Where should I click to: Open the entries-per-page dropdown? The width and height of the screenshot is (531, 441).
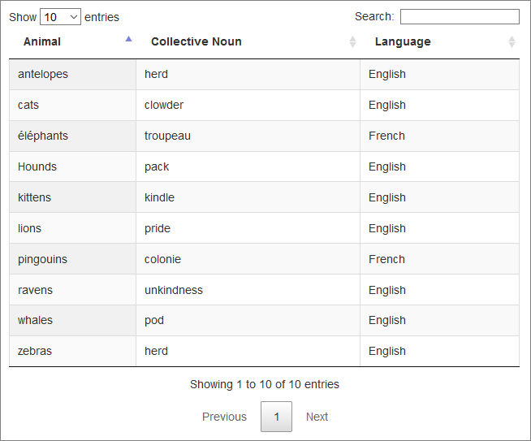pos(60,17)
